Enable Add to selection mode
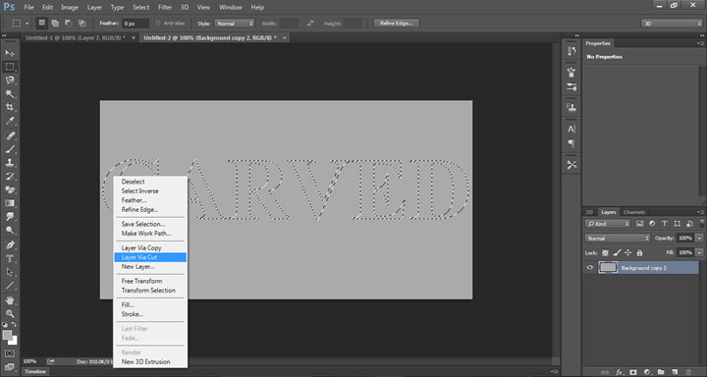Screen dimensions: 707x377 tap(55, 23)
